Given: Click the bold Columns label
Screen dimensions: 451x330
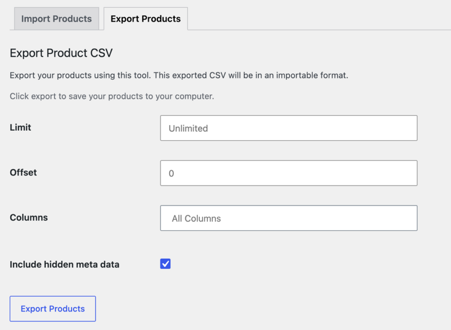Looking at the screenshot, I should (x=29, y=218).
